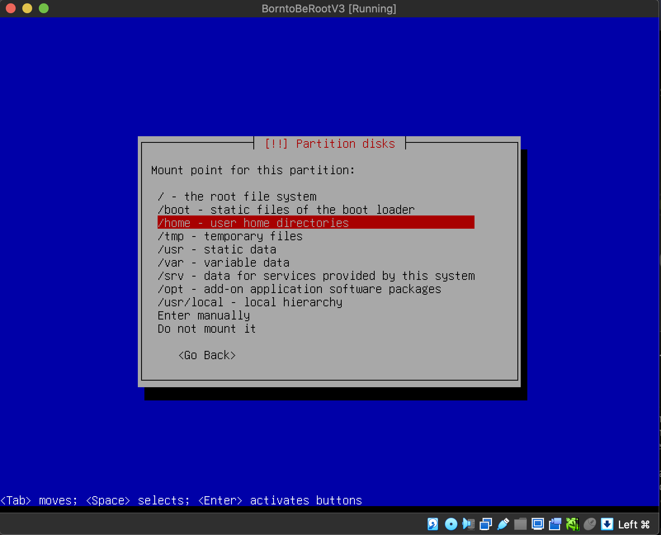Click the green turtle CPU status icon
Viewport: 661px width, 535px height.
(x=572, y=524)
